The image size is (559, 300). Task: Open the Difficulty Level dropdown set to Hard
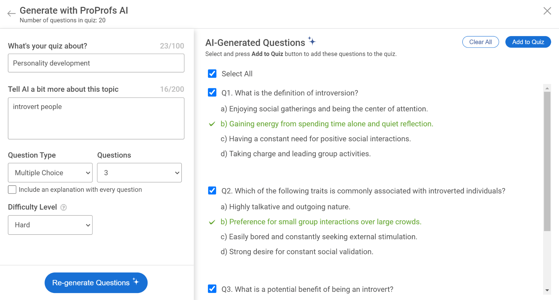point(50,225)
